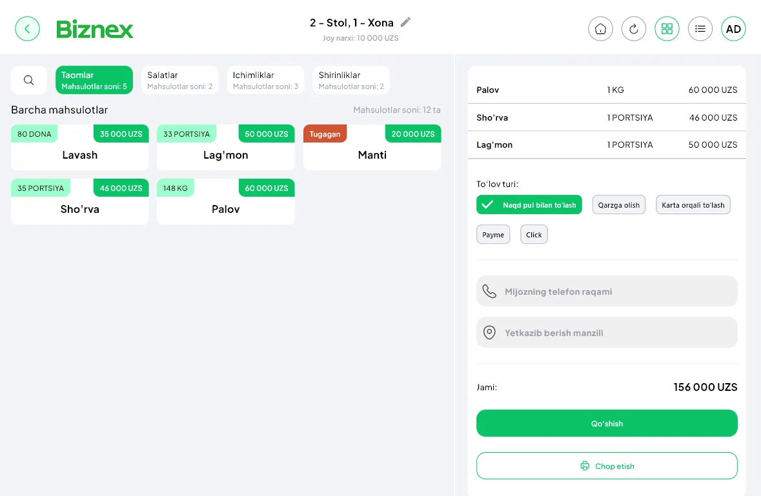
Task: Open product search with magnifier icon
Action: [x=29, y=80]
